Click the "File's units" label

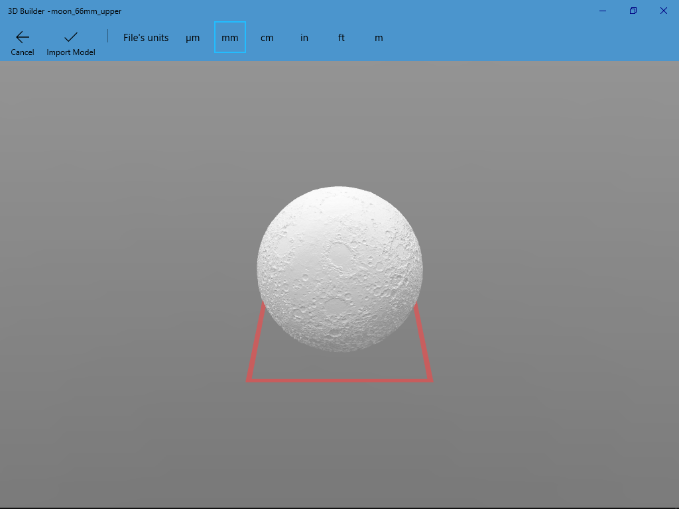[x=146, y=38]
